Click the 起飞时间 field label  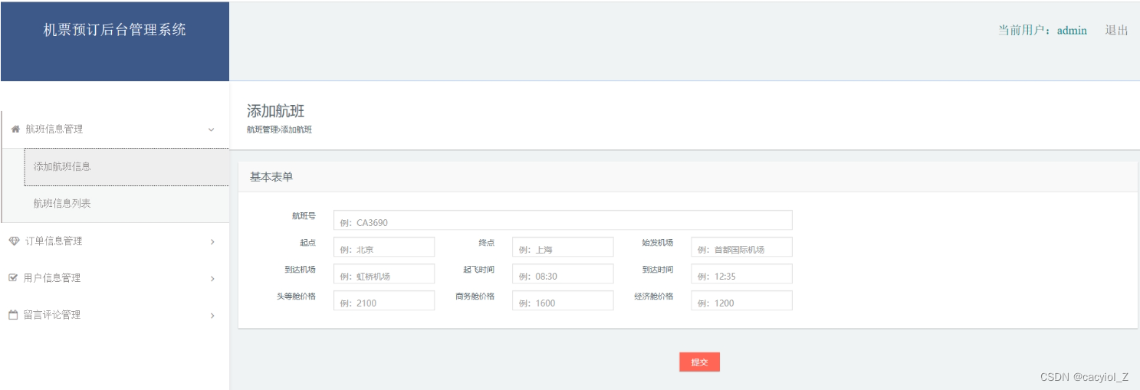pos(478,270)
